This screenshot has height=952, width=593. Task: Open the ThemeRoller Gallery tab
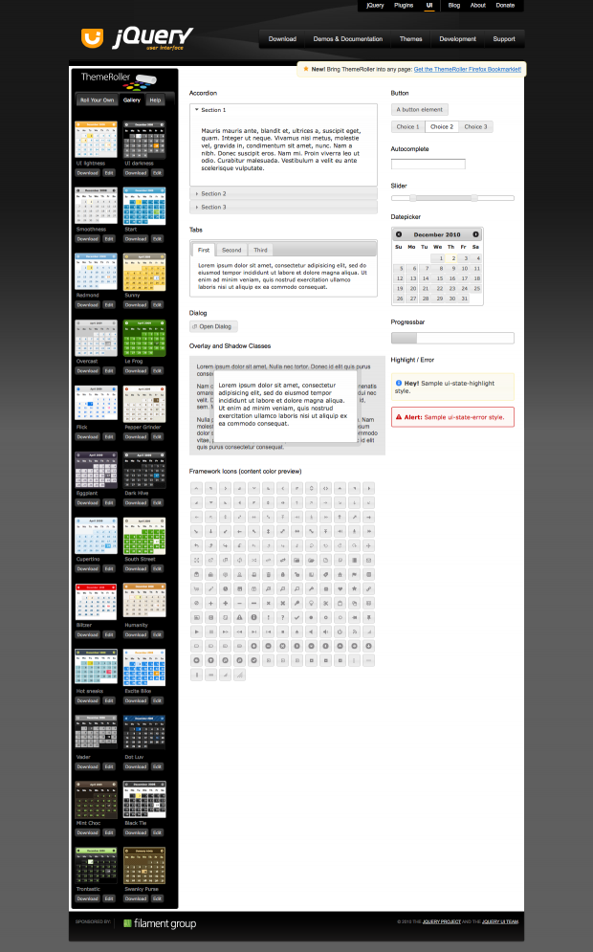[x=132, y=100]
